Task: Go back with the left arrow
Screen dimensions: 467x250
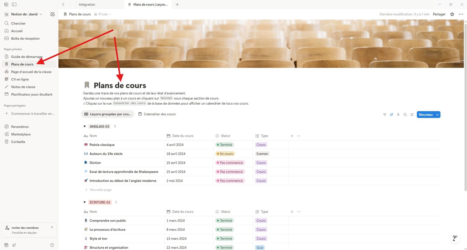Action: (63, 4)
